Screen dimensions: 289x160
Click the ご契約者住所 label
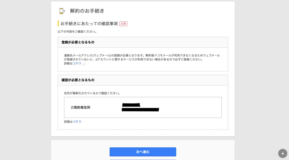[80, 108]
